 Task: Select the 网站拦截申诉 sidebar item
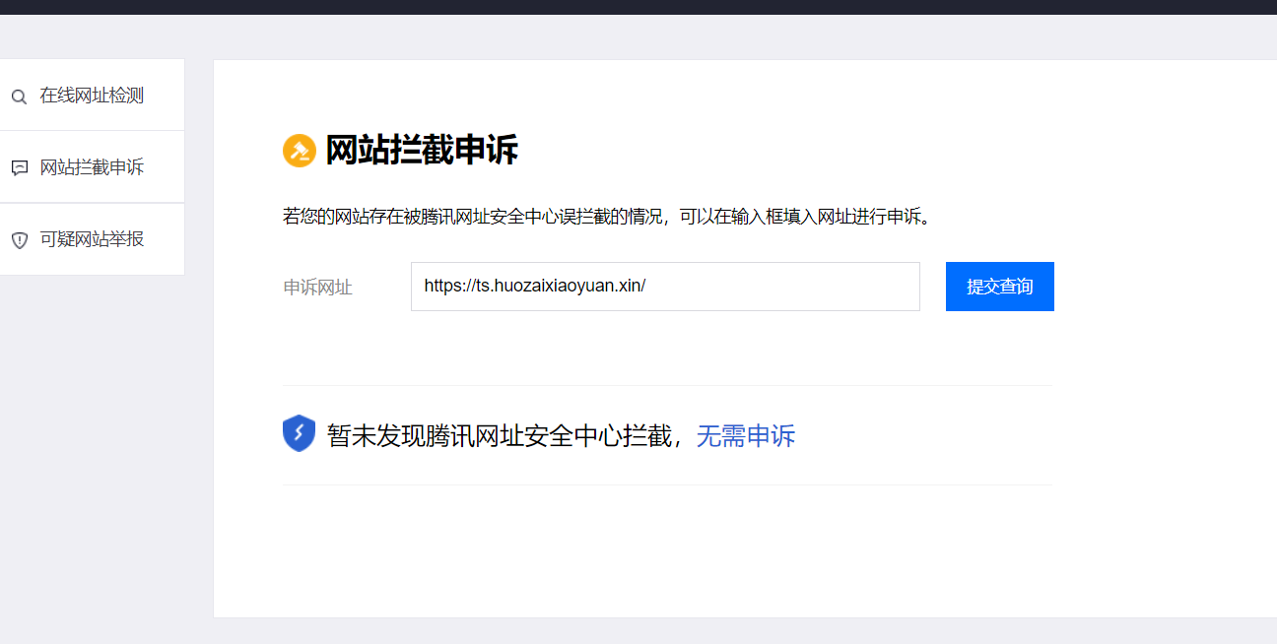pos(92,167)
